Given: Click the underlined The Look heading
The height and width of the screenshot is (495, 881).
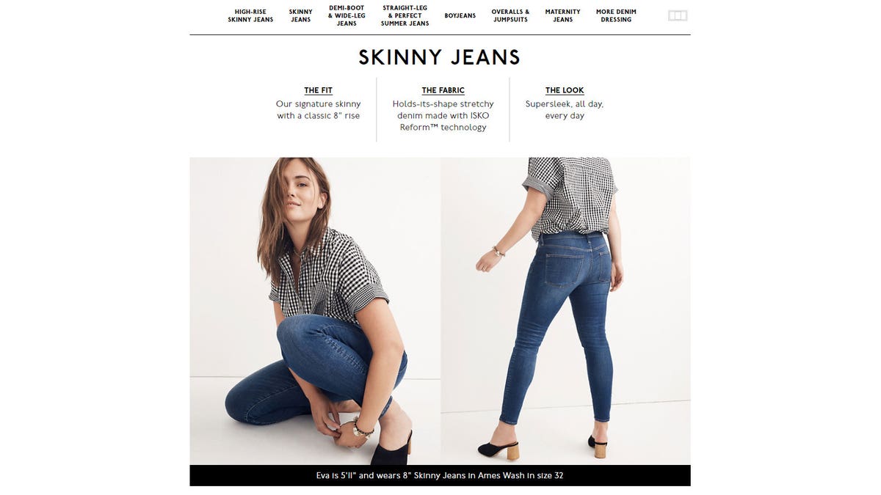Looking at the screenshot, I should pyautogui.click(x=565, y=90).
